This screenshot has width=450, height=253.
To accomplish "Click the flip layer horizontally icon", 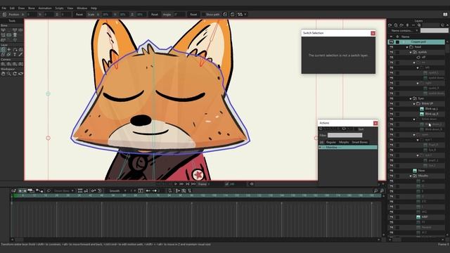I will (225, 14).
